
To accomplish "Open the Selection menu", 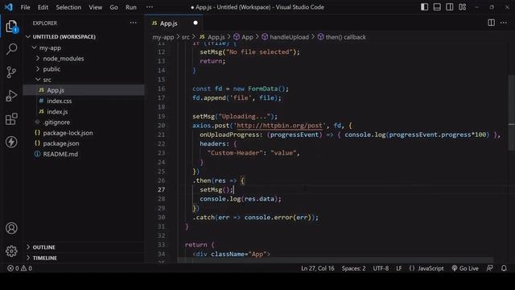I will [x=68, y=7].
